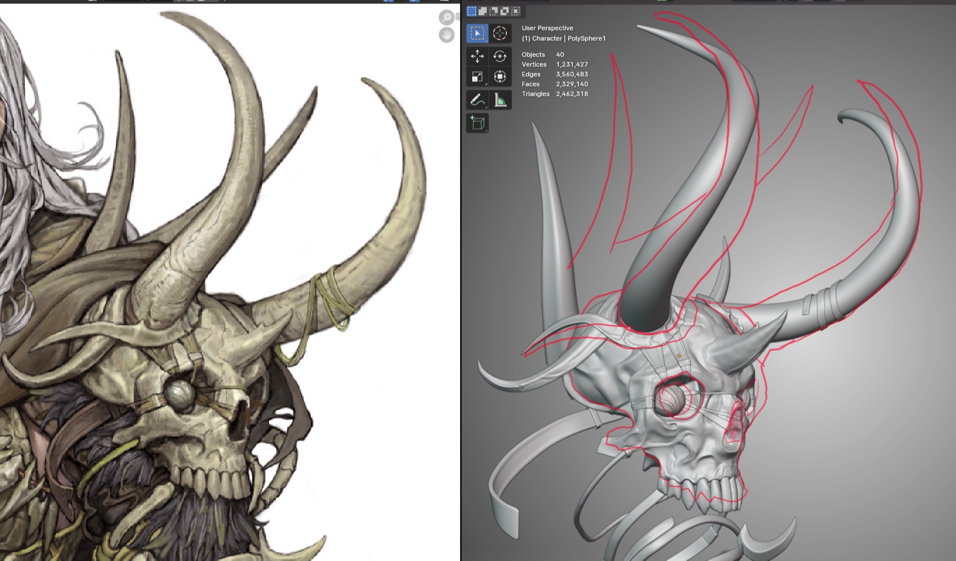
Task: Set selection mode to new selection
Action: (x=472, y=11)
